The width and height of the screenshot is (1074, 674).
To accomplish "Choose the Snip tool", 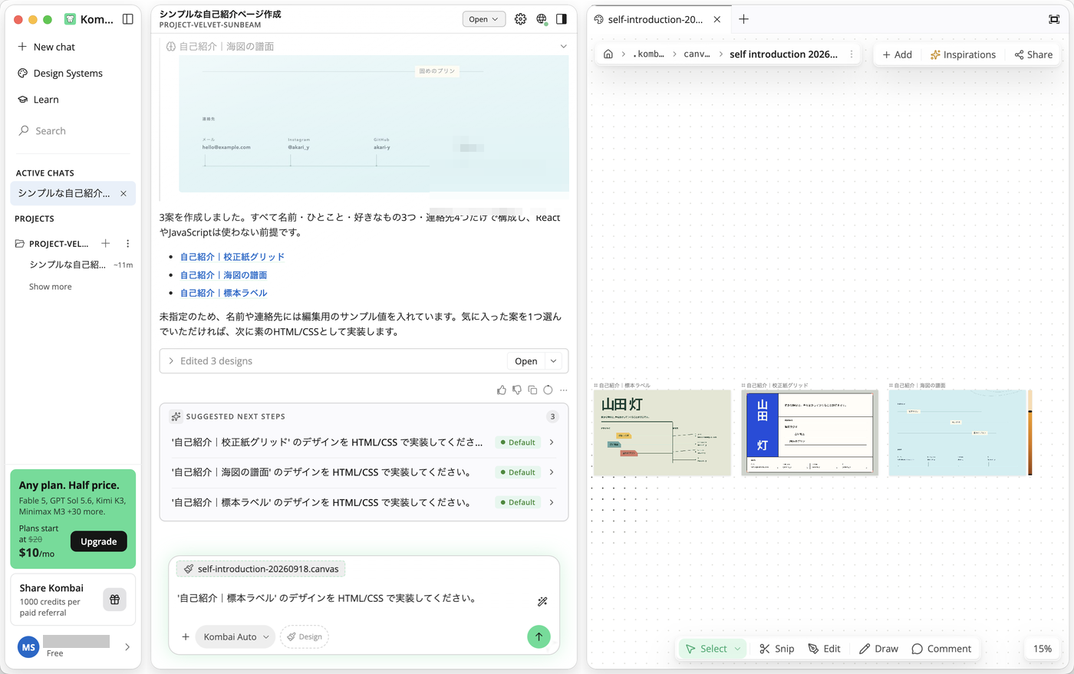I will (776, 649).
